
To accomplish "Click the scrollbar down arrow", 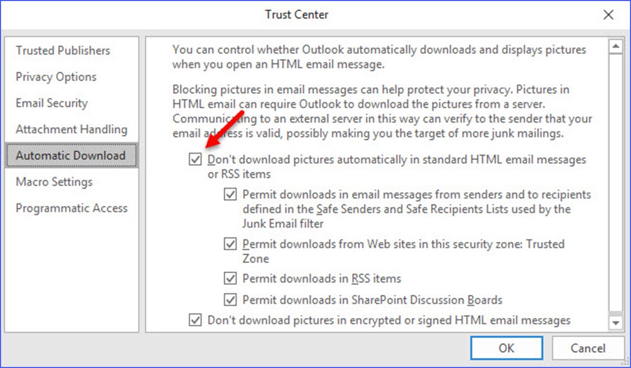I will (x=616, y=323).
